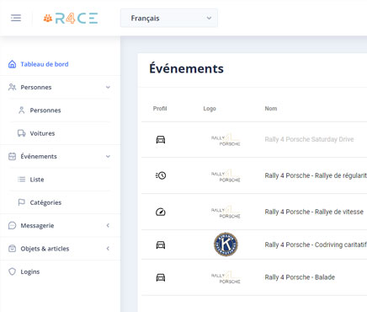Open Rally 4 Porsche - Codriving caritatif event
Image resolution: width=367 pixels, height=312 pixels.
point(316,245)
